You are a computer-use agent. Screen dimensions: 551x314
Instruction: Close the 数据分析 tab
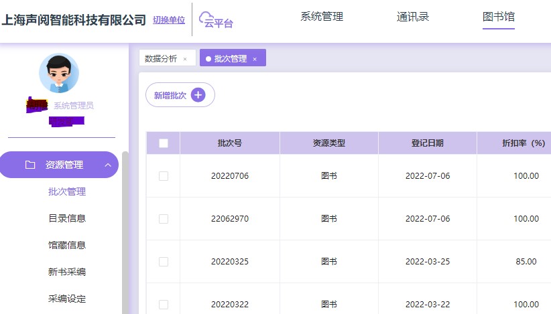[x=185, y=59]
